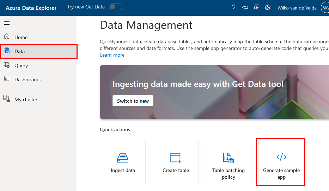
Task: Click the Home icon in sidebar
Action: point(7,37)
